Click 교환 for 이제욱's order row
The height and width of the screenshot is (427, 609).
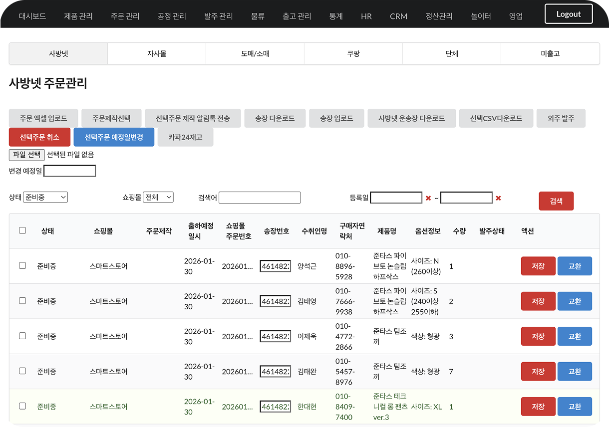pos(575,336)
